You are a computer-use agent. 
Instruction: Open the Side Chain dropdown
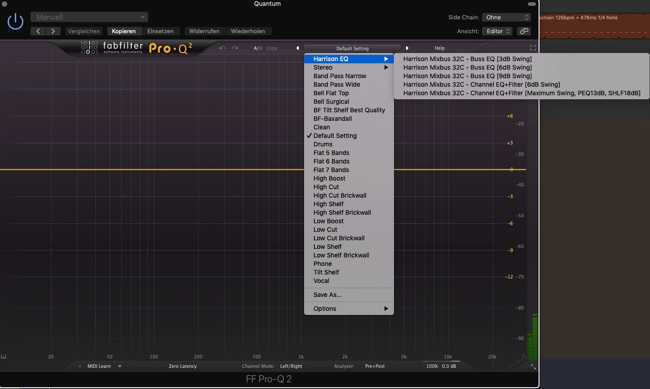[507, 17]
